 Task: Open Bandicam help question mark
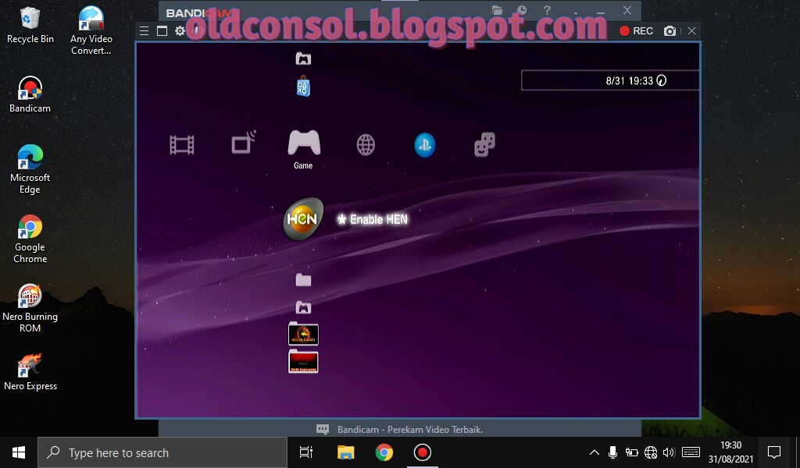point(546,10)
